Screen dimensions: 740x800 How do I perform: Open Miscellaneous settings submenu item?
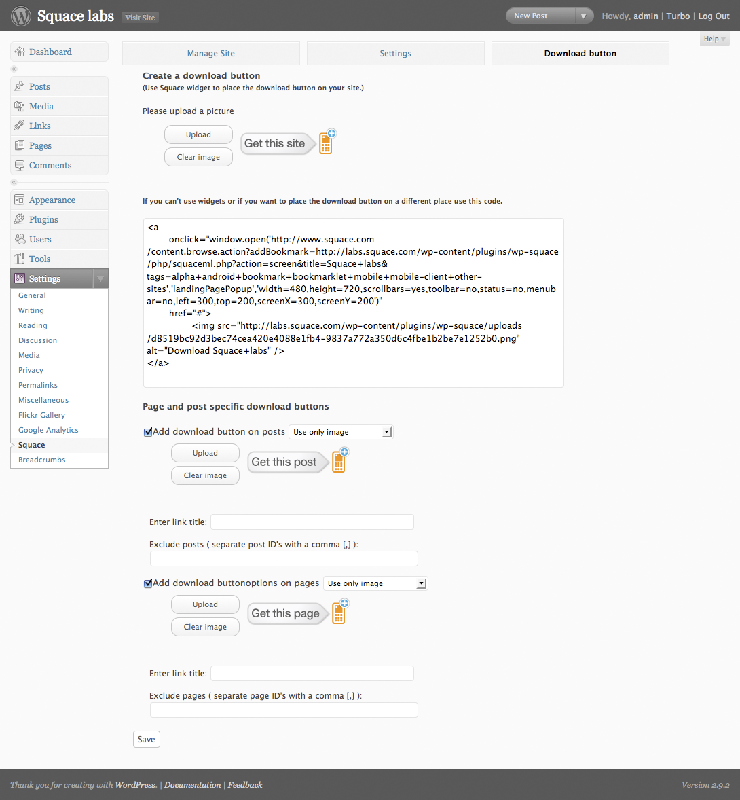pyautogui.click(x=43, y=400)
